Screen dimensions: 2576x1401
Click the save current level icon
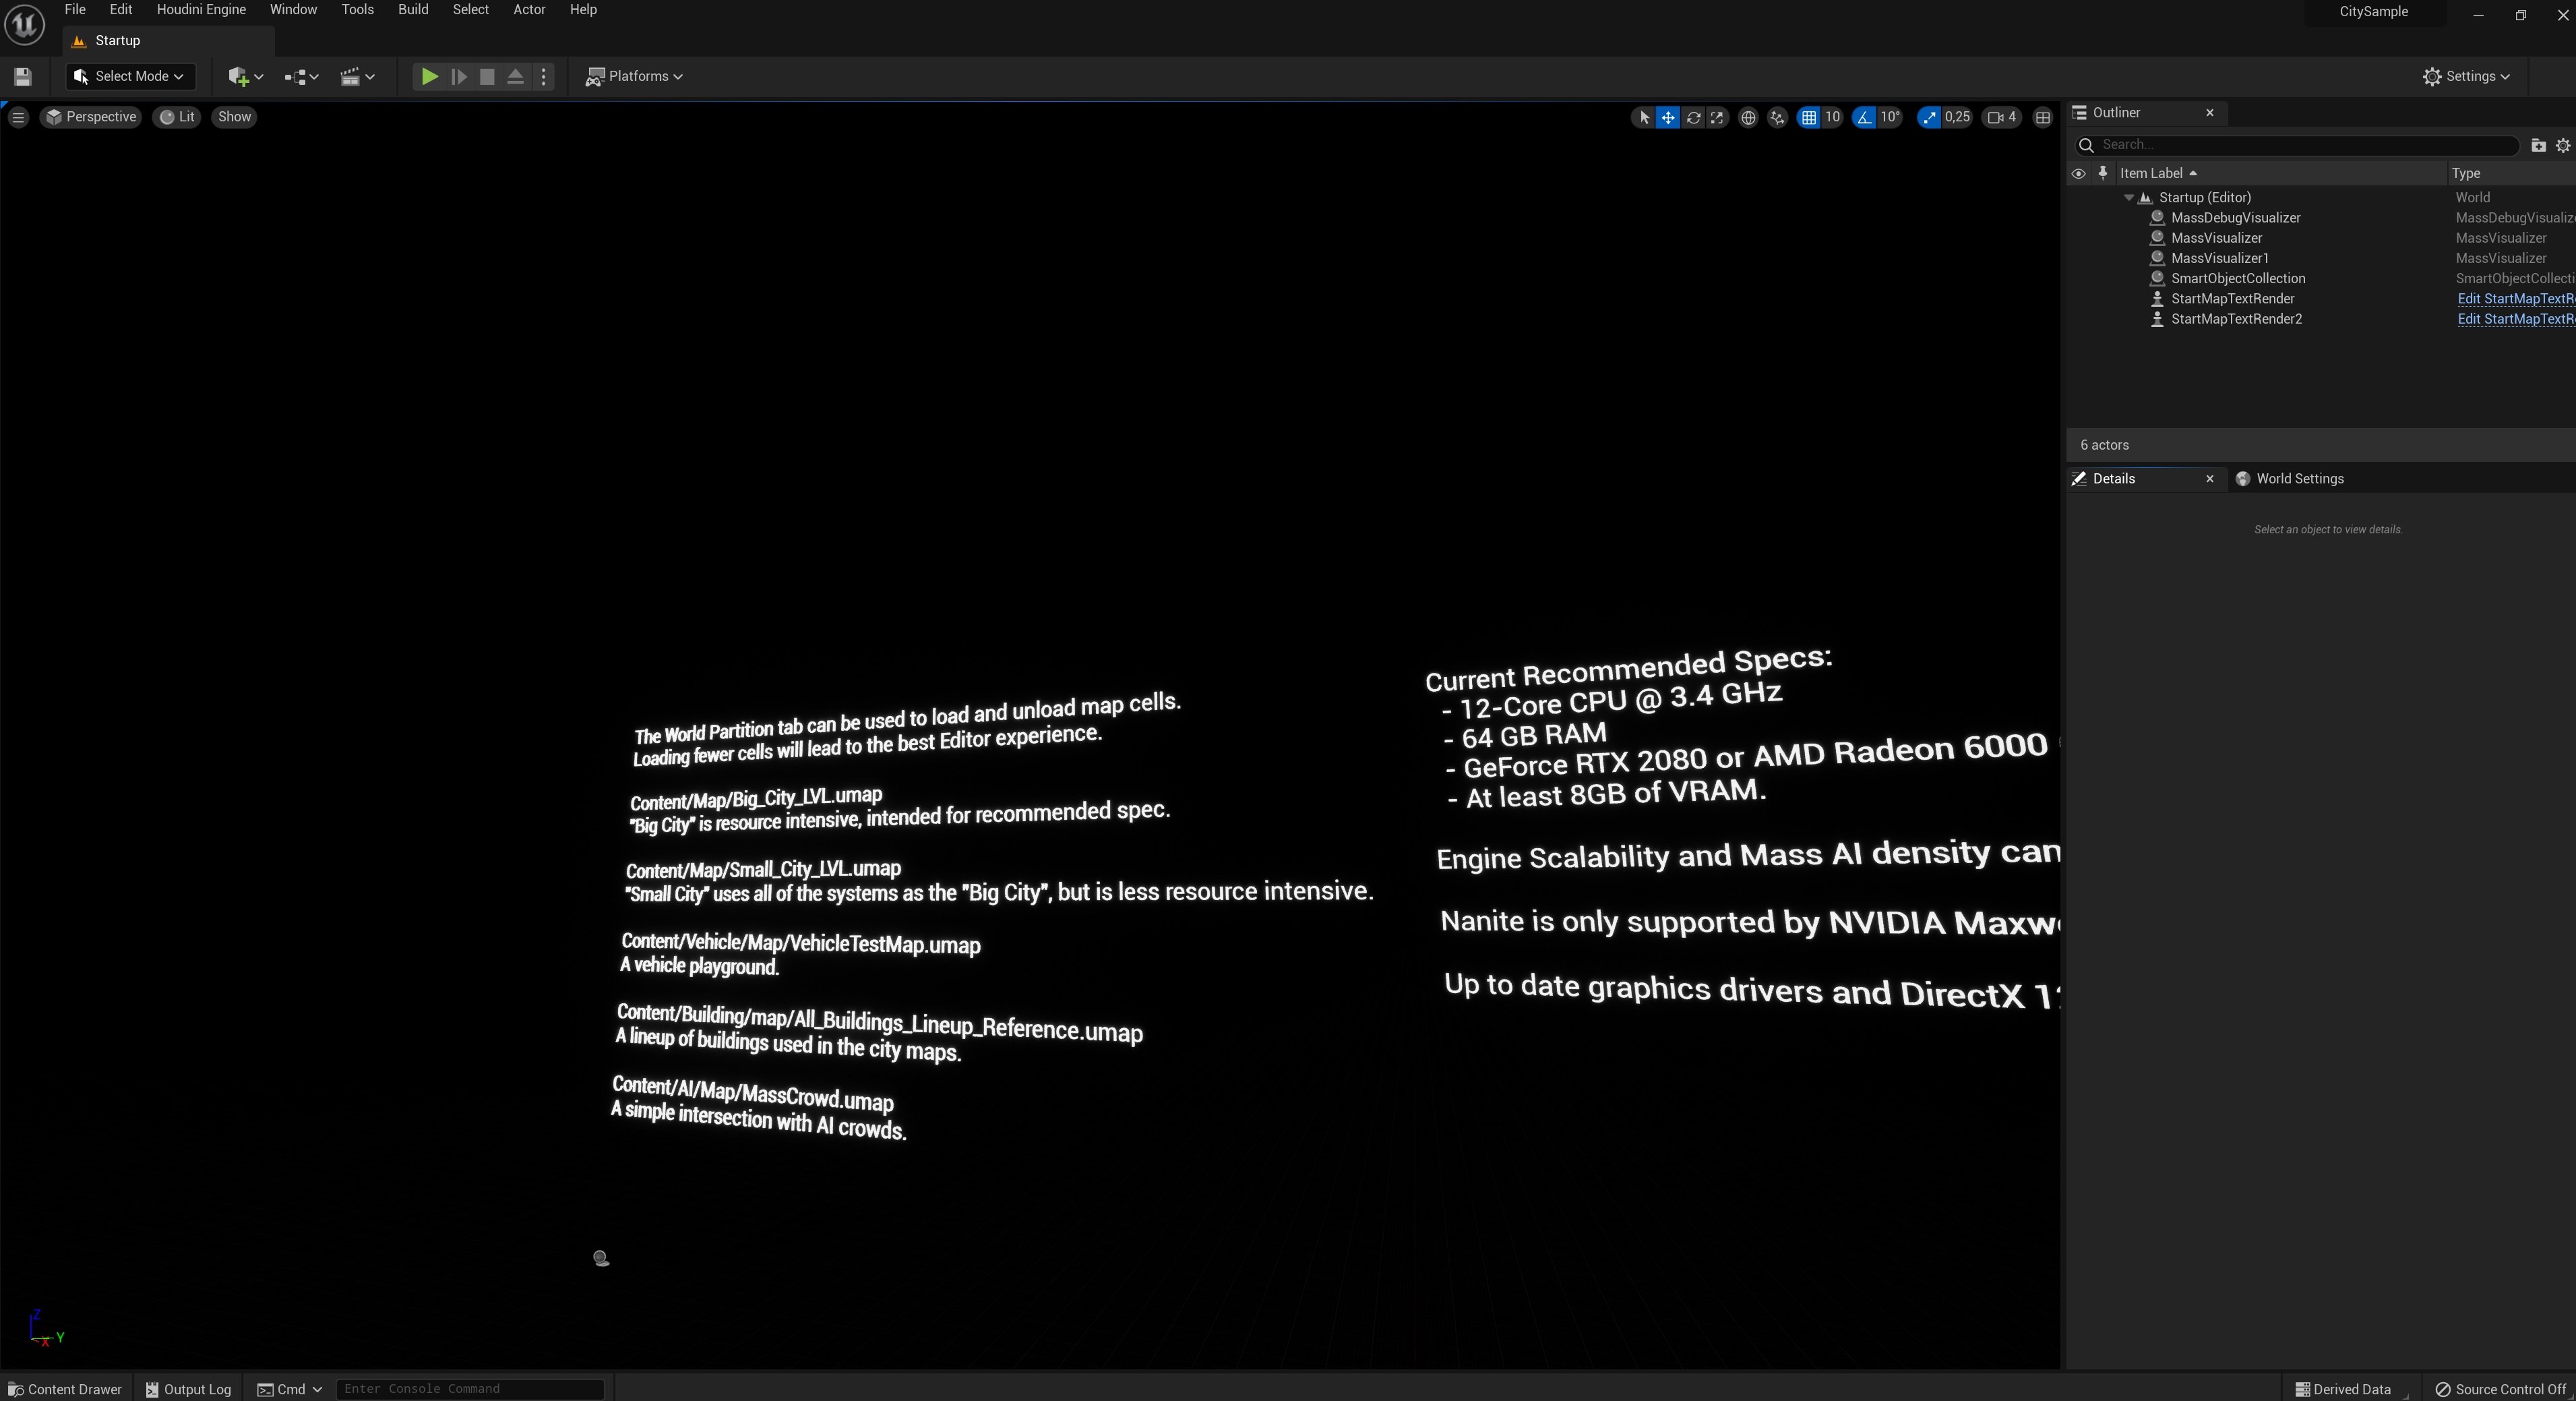pos(23,76)
